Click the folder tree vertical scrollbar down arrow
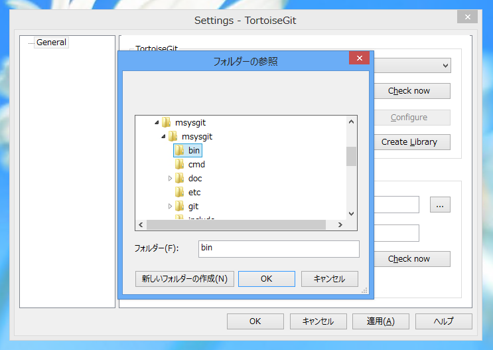The width and height of the screenshot is (493, 350). click(x=351, y=214)
